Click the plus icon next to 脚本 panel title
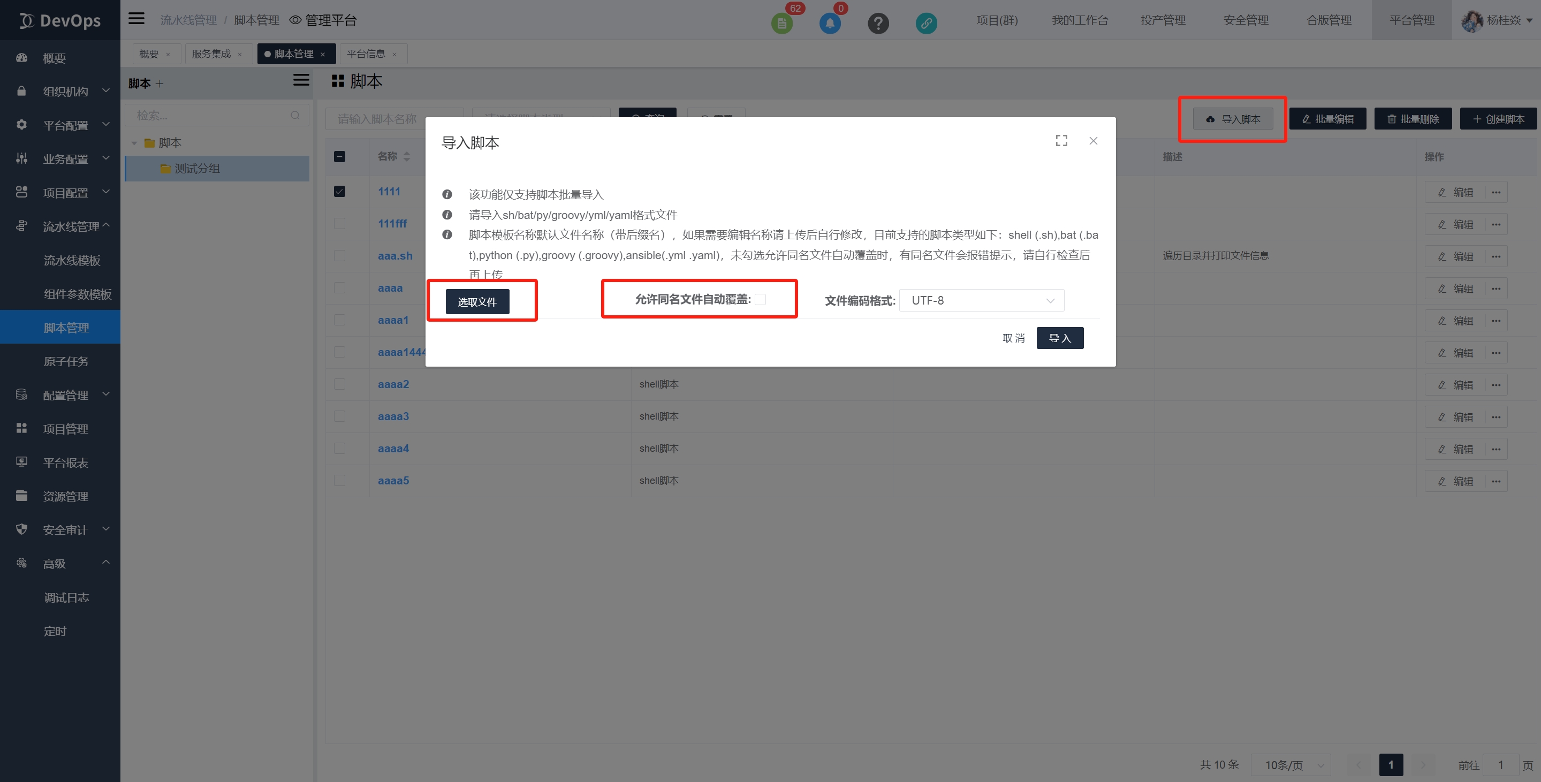This screenshot has height=782, width=1541. (160, 83)
